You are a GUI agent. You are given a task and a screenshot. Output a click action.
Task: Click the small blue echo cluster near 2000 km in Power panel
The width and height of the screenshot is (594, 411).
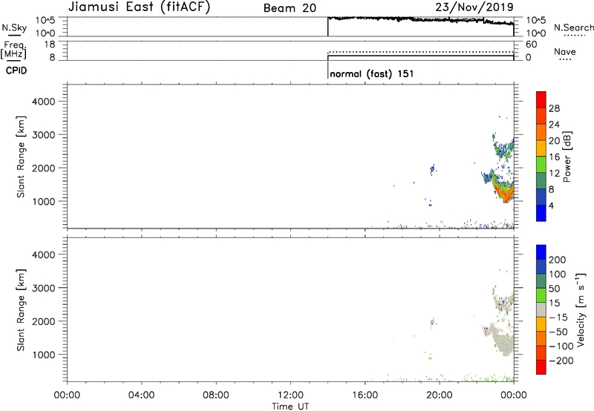(x=432, y=169)
